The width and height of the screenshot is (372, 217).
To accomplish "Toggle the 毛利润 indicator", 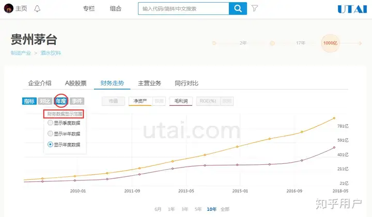I will (181, 101).
